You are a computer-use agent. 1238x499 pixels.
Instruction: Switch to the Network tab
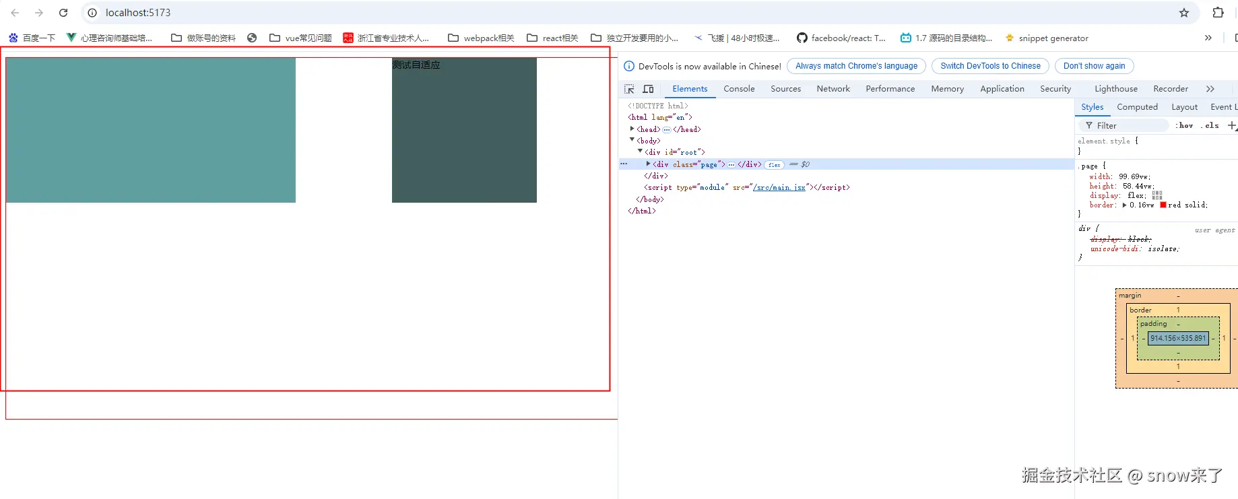833,89
